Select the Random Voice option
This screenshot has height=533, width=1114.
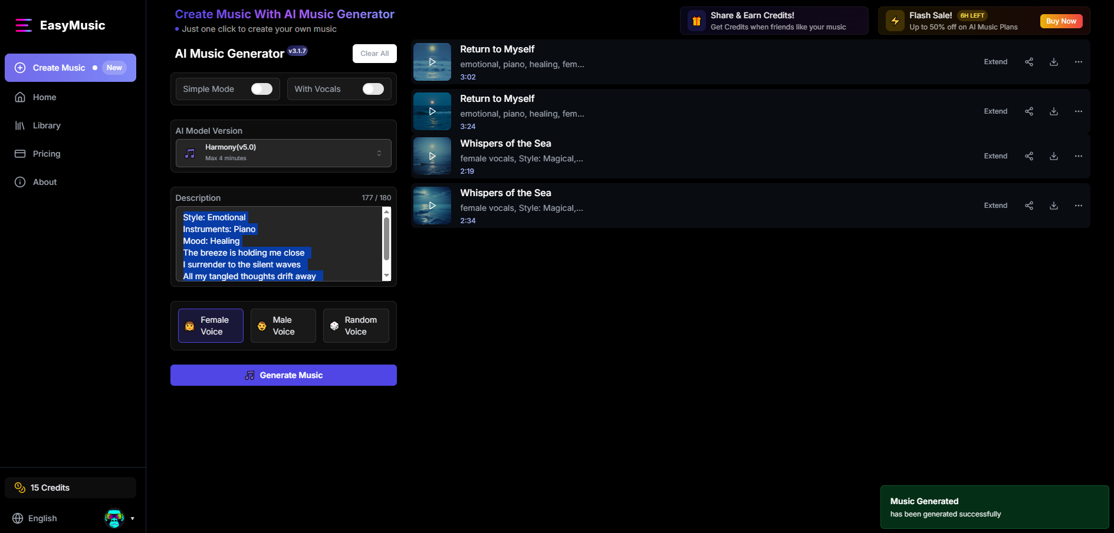click(356, 326)
